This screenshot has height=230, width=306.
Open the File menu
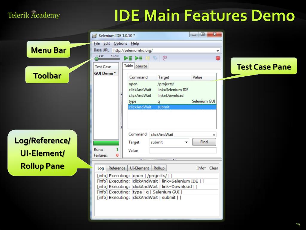tap(97, 43)
